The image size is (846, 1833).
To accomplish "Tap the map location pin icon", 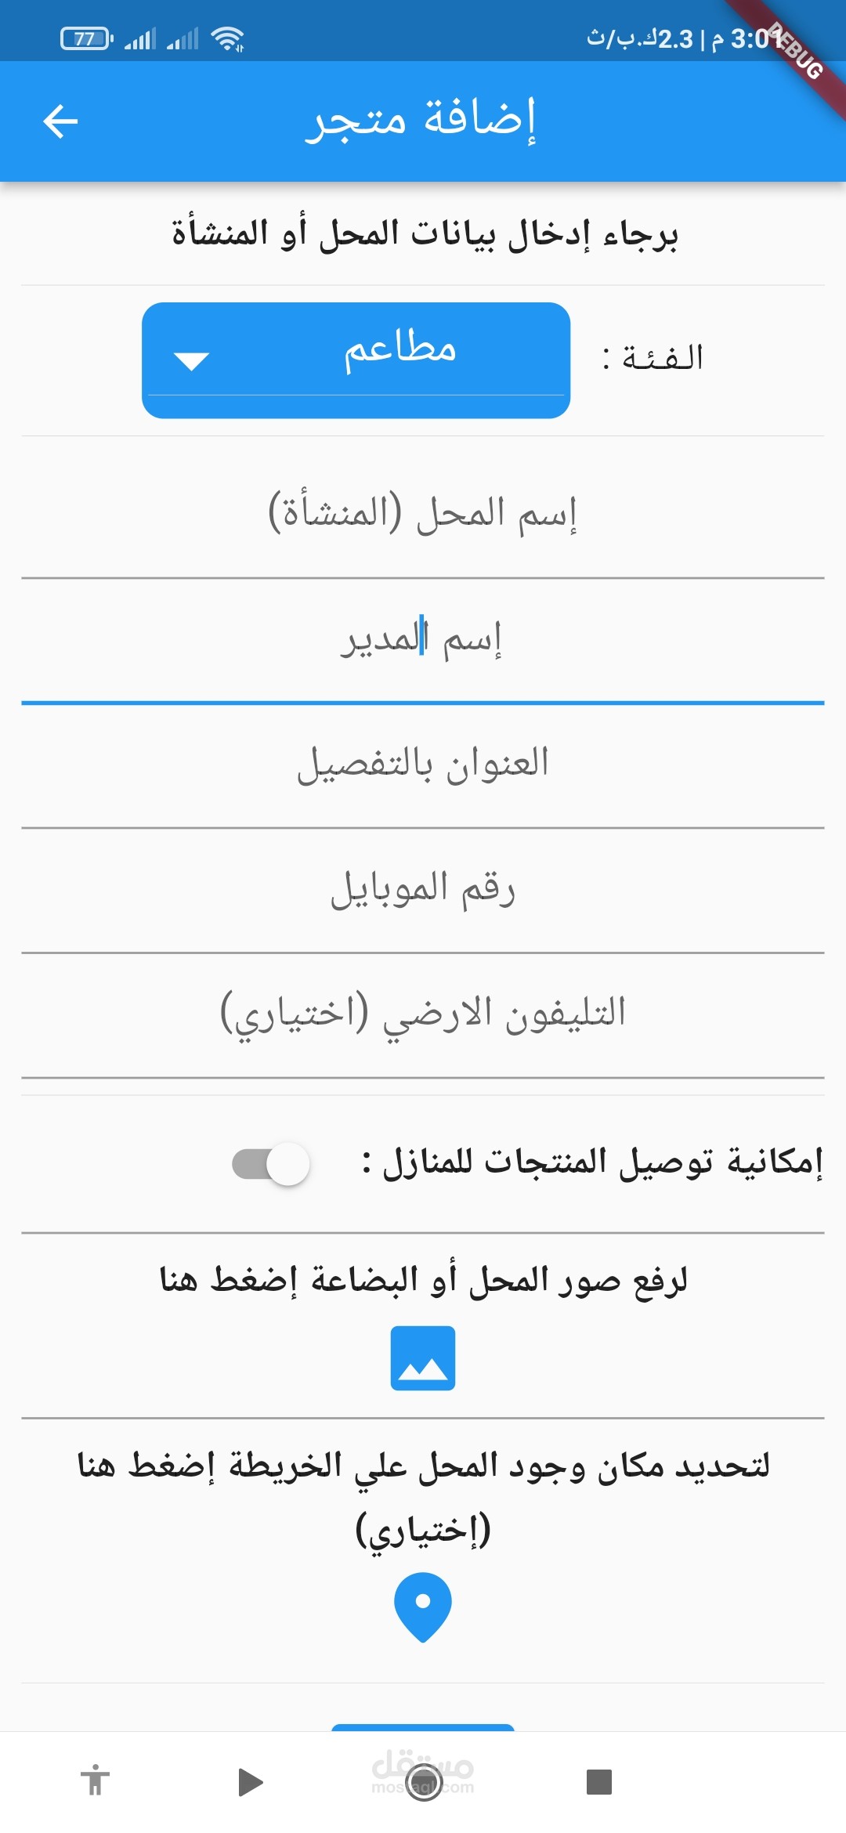I will 423,1607.
